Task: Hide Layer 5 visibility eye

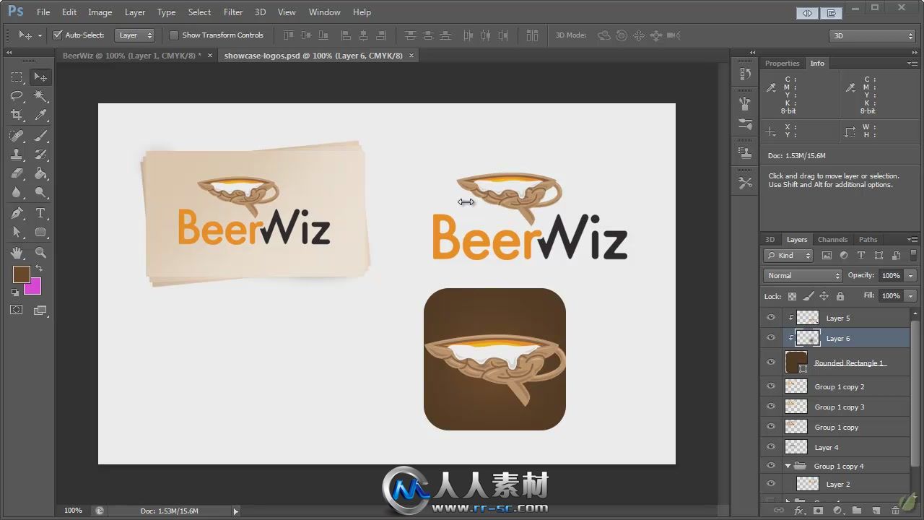Action: click(771, 318)
